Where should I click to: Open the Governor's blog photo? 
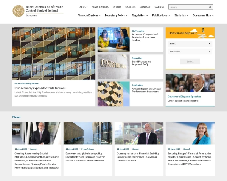click(190, 83)
